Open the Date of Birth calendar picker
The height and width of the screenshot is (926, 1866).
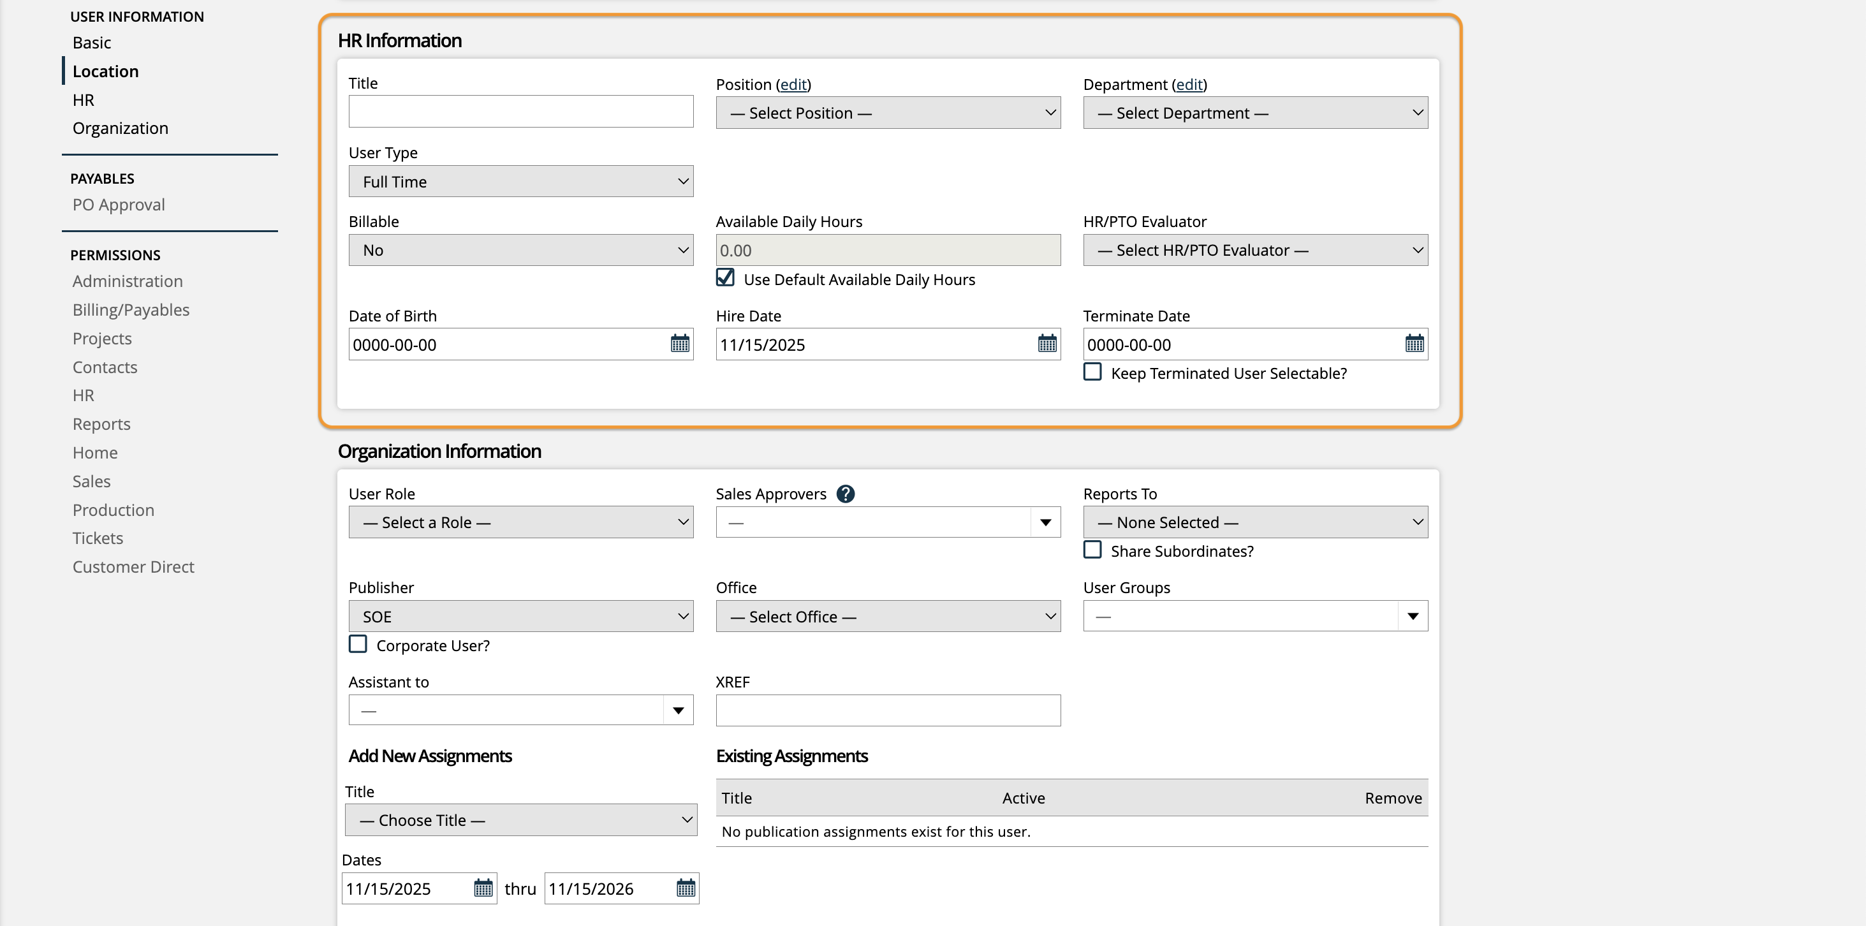[679, 344]
